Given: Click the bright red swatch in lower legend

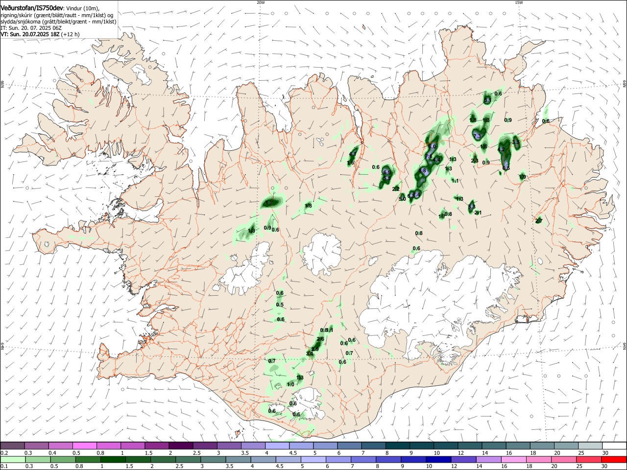Looking at the screenshot, I should 614,459.
